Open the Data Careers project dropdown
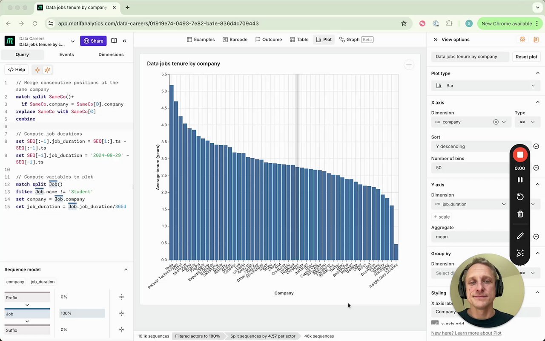Image resolution: width=545 pixels, height=341 pixels. tap(72, 41)
